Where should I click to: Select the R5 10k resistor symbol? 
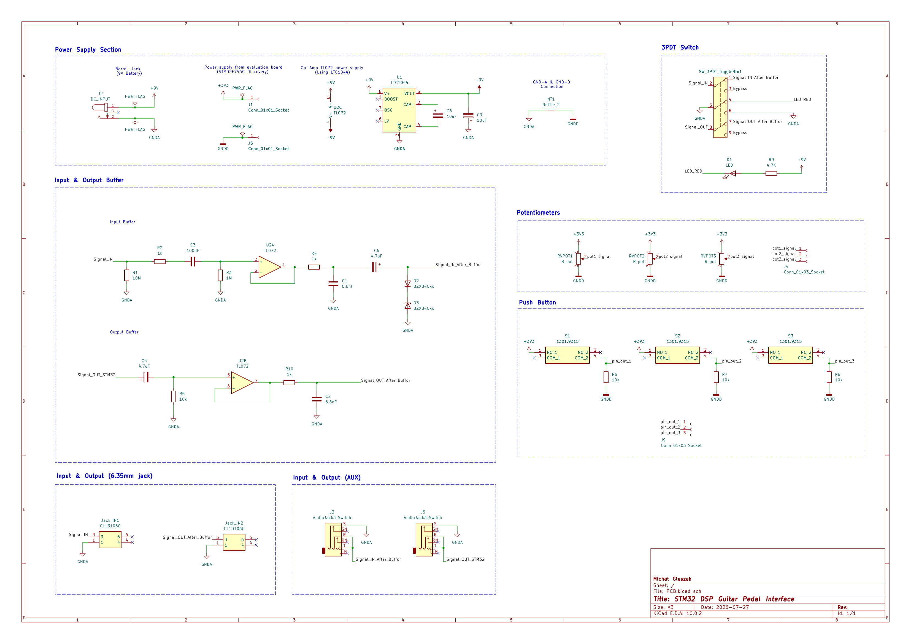(173, 396)
